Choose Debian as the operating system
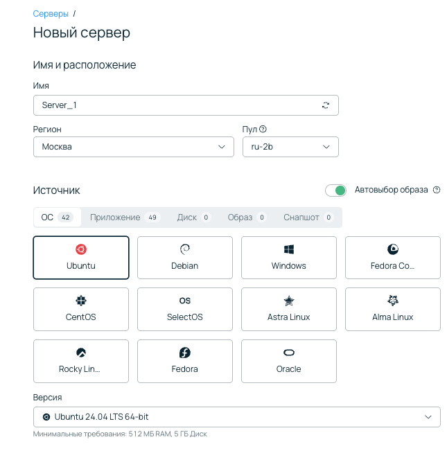Viewport: 447px width, 453px height. [x=185, y=258]
